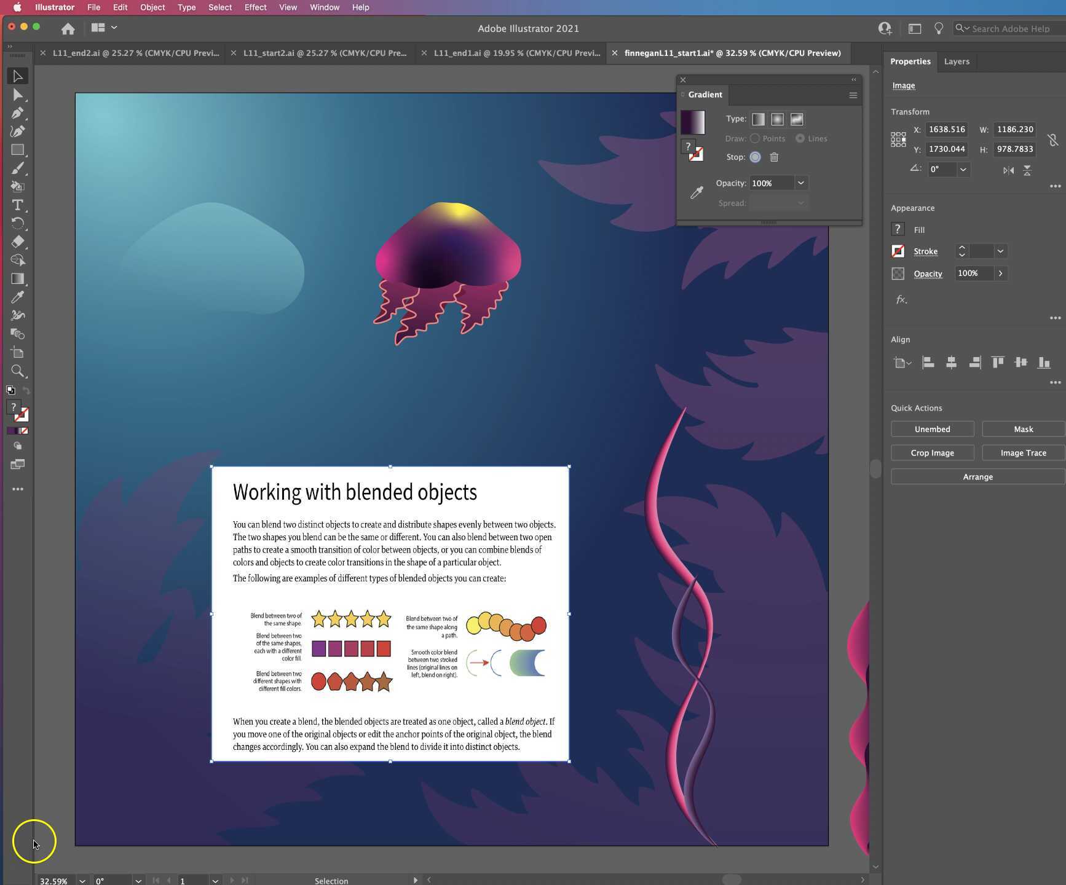This screenshot has width=1066, height=885.
Task: Open the gradient Opacity dropdown
Action: point(801,183)
